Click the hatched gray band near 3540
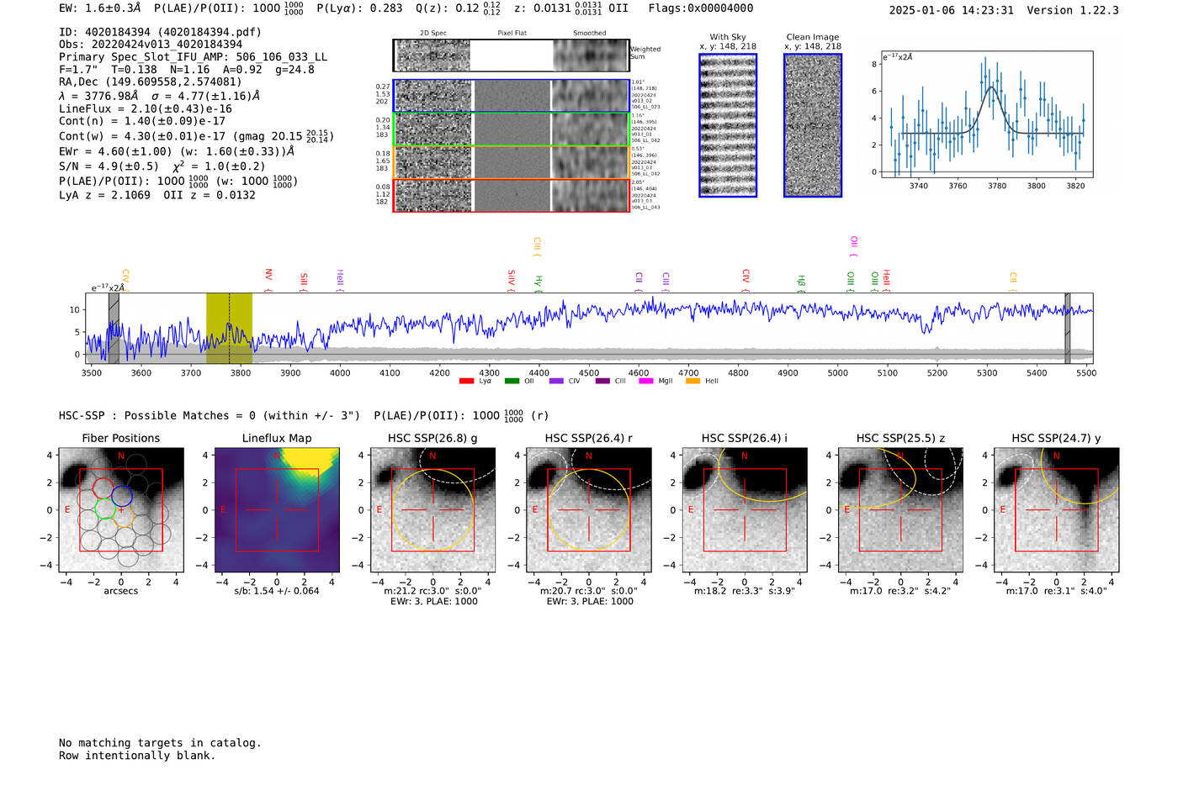The image size is (1178, 801). tap(114, 329)
